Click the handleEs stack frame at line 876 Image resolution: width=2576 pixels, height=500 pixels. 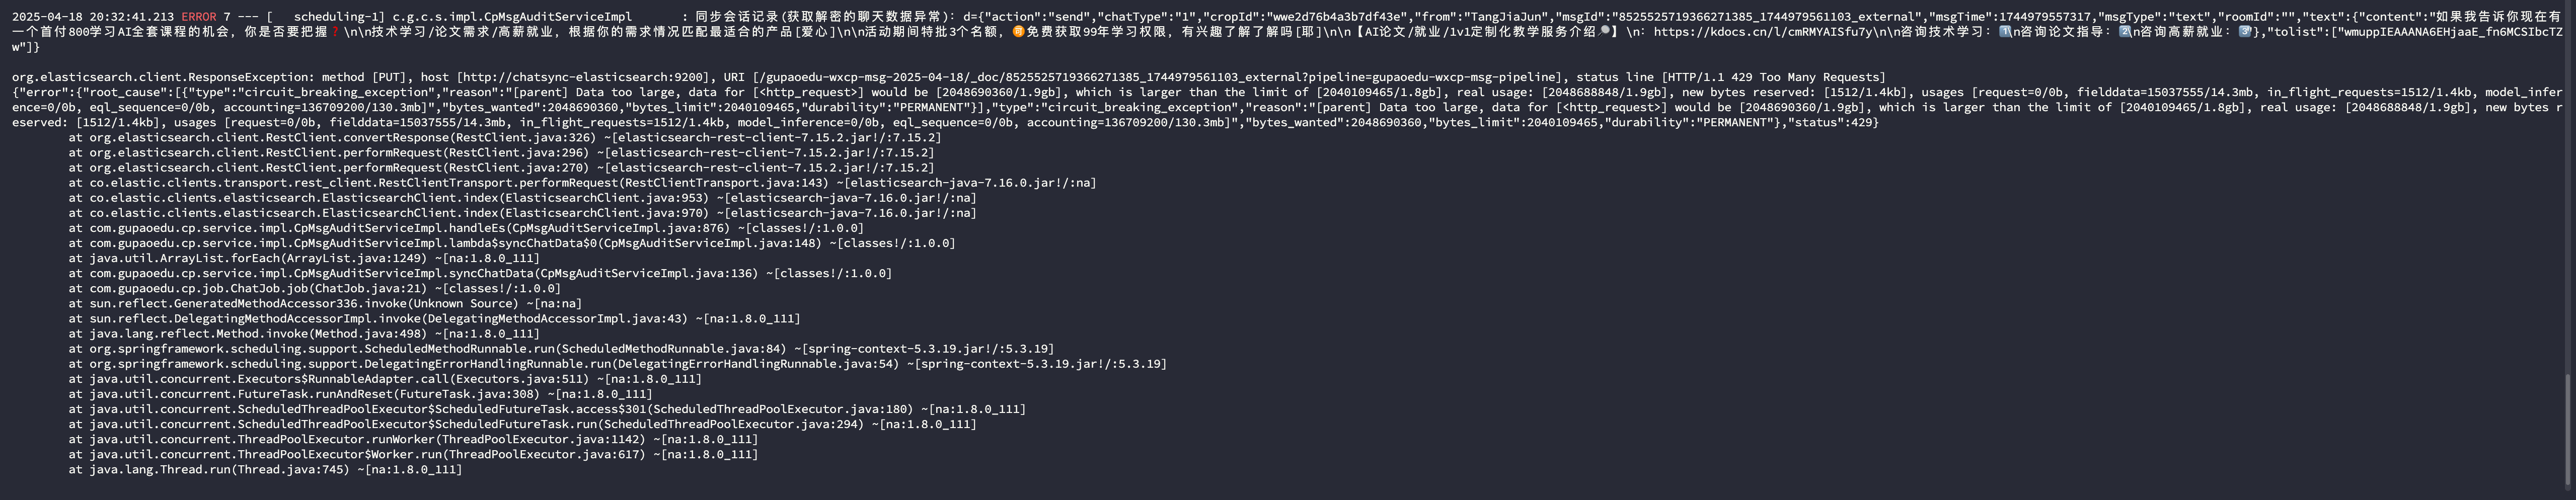[x=466, y=228]
